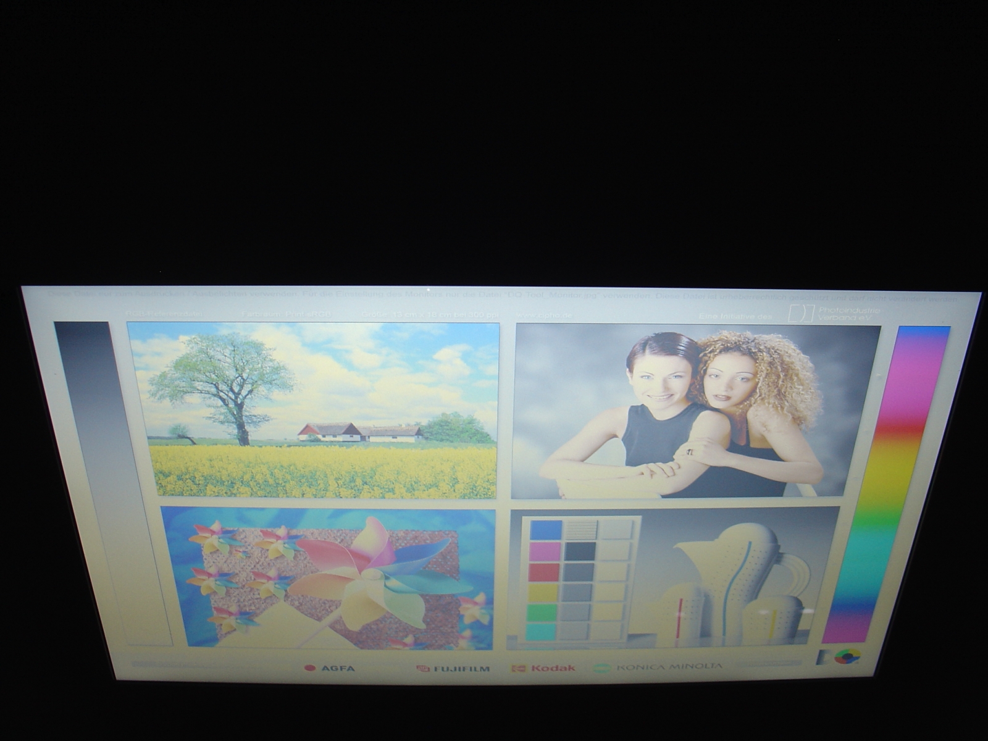Click the DQ color wheel icon

tap(847, 656)
